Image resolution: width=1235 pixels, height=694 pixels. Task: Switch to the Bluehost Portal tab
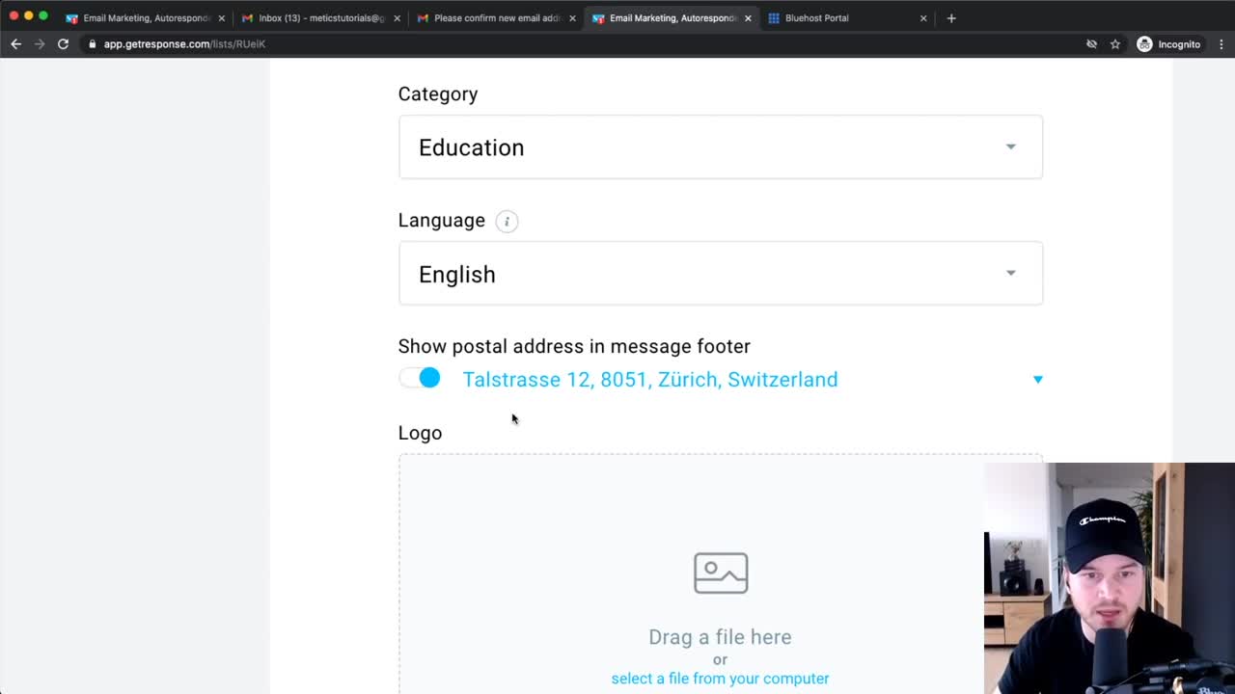[848, 18]
